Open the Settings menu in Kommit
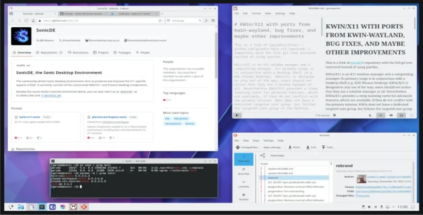This screenshot has width=423, height=215. click(x=268, y=140)
